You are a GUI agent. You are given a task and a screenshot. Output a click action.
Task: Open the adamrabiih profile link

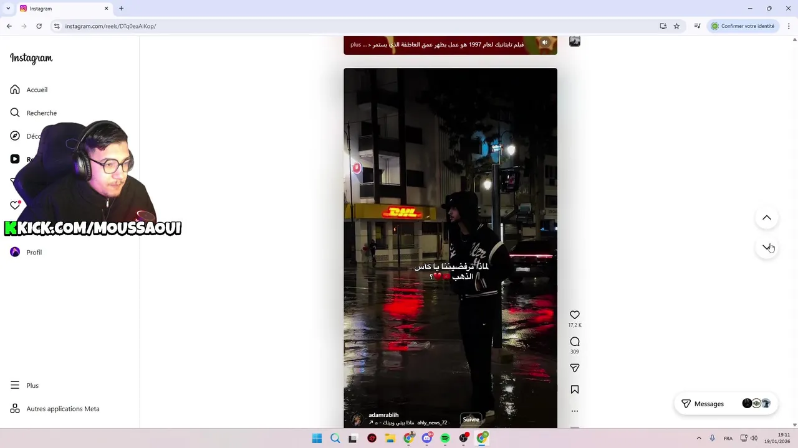point(383,415)
